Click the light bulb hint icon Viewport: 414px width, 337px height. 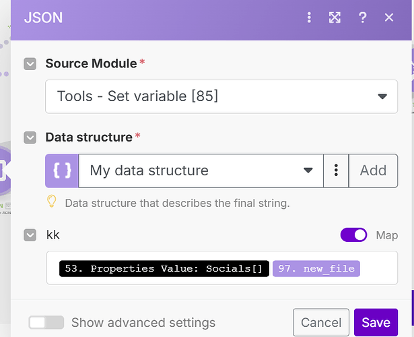[51, 202]
